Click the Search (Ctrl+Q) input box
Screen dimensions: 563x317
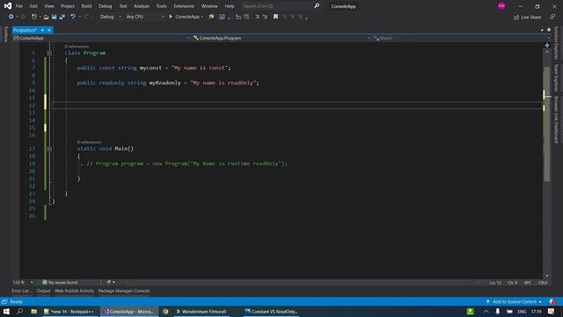[276, 6]
